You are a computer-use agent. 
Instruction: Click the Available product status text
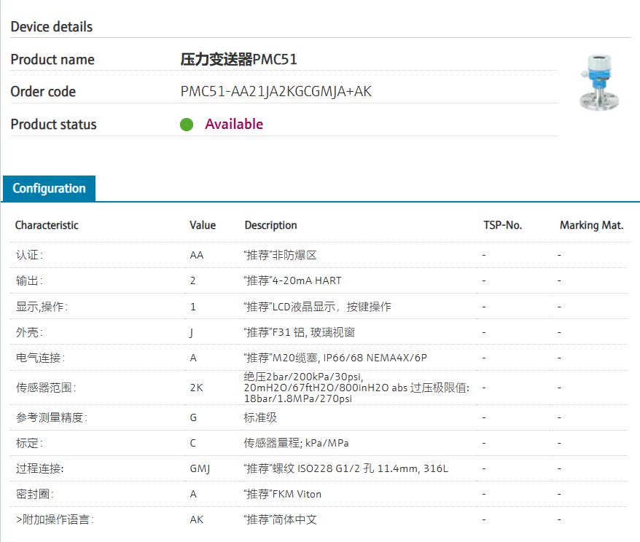233,125
